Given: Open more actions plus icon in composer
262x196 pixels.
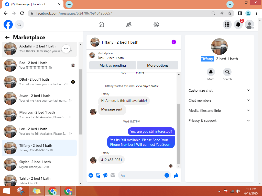Looking at the screenshot, I should tap(91, 175).
